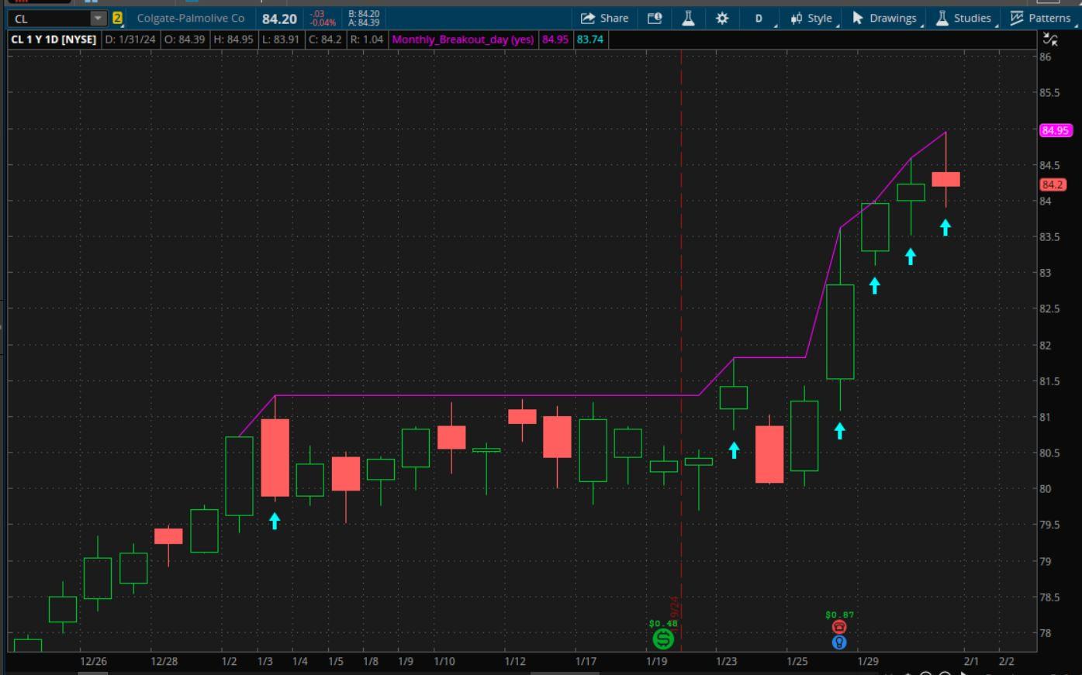This screenshot has height=675, width=1082.
Task: Open chart settings gear icon
Action: point(722,18)
